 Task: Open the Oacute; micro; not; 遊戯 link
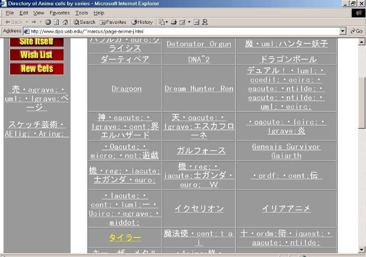[x=125, y=151]
